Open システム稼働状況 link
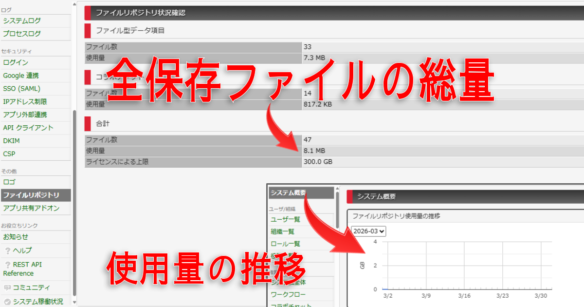The image size is (584, 307). pos(38,302)
